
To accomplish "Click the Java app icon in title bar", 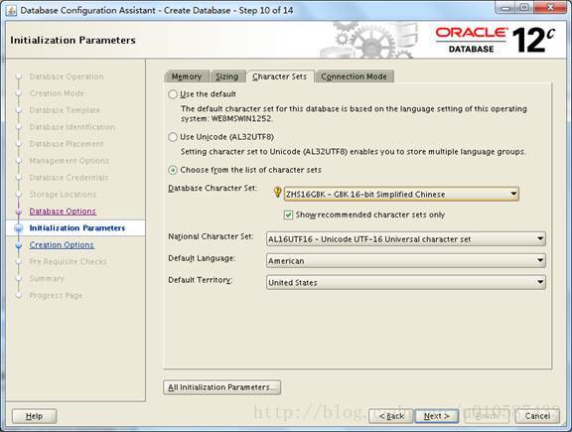I will [x=11, y=10].
